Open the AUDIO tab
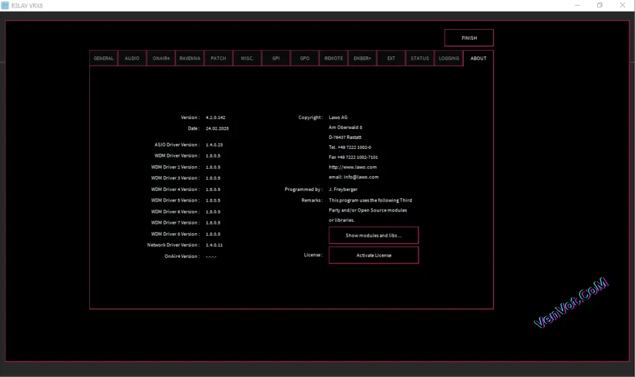635x377 pixels. click(132, 58)
